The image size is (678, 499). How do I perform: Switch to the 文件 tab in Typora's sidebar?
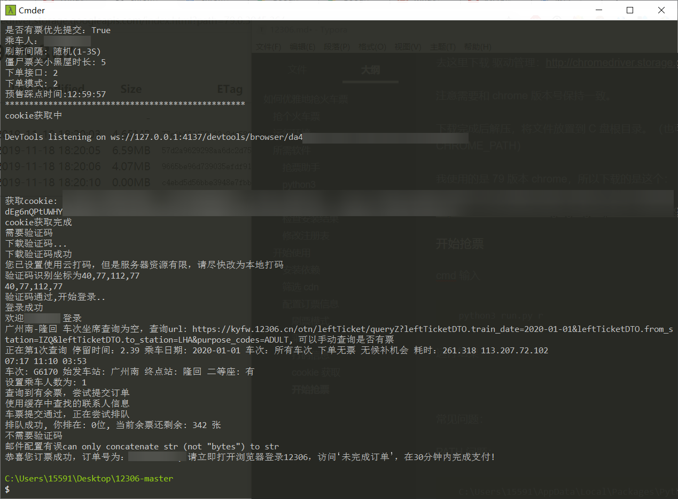pos(297,70)
